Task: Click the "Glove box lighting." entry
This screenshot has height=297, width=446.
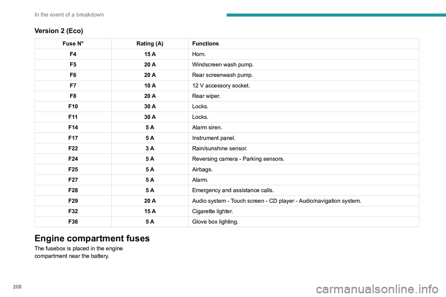Action: pyautogui.click(x=215, y=222)
